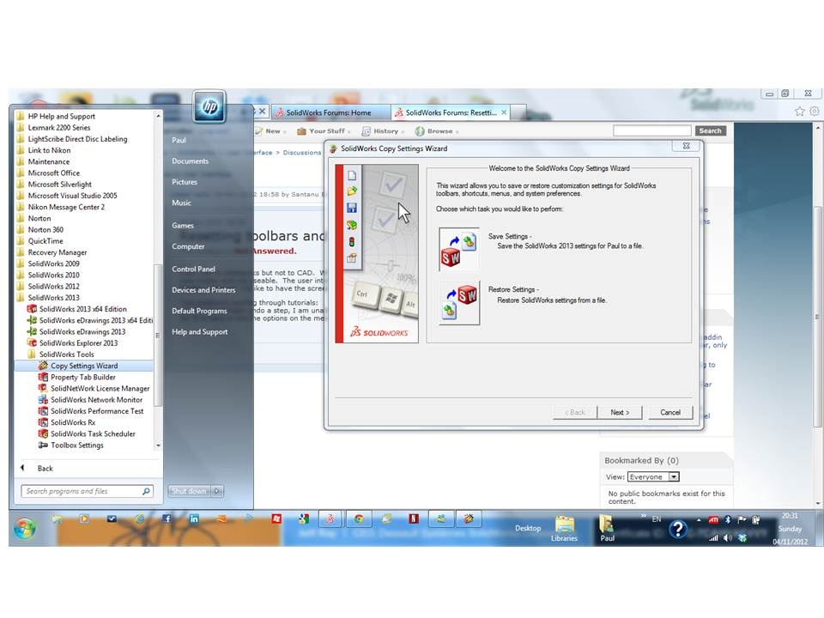Click the Bluetooth tray icon
This screenshot has height=618, width=824.
[728, 520]
